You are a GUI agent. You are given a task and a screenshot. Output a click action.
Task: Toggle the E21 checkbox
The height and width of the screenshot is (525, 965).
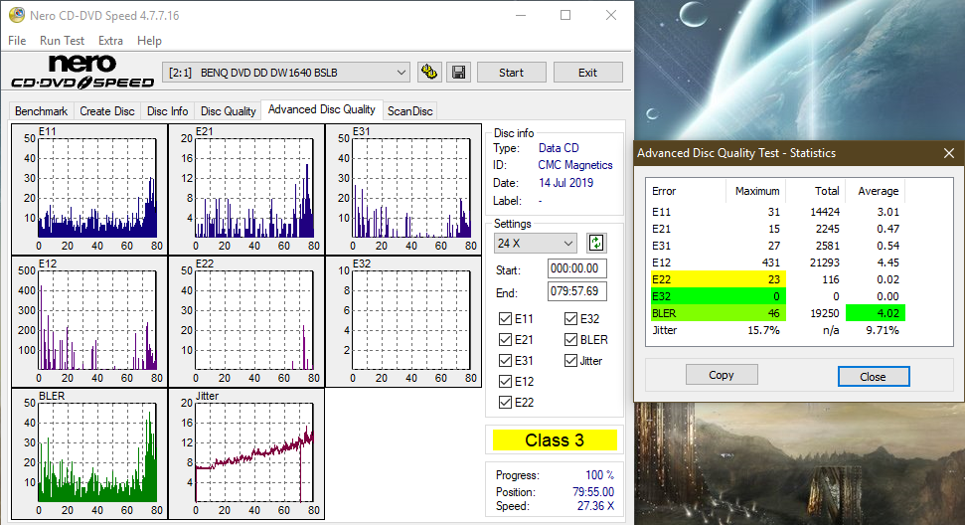[x=505, y=340]
